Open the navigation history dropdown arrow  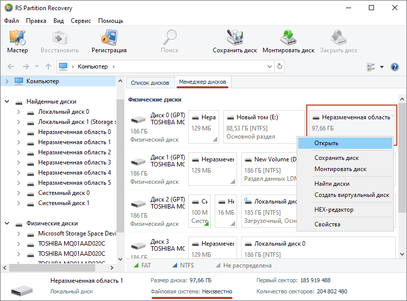pyautogui.click(x=37, y=66)
